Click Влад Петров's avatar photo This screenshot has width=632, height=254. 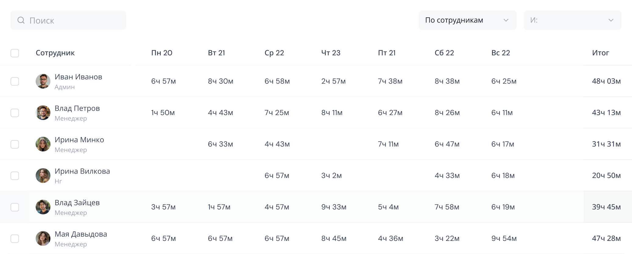click(43, 113)
